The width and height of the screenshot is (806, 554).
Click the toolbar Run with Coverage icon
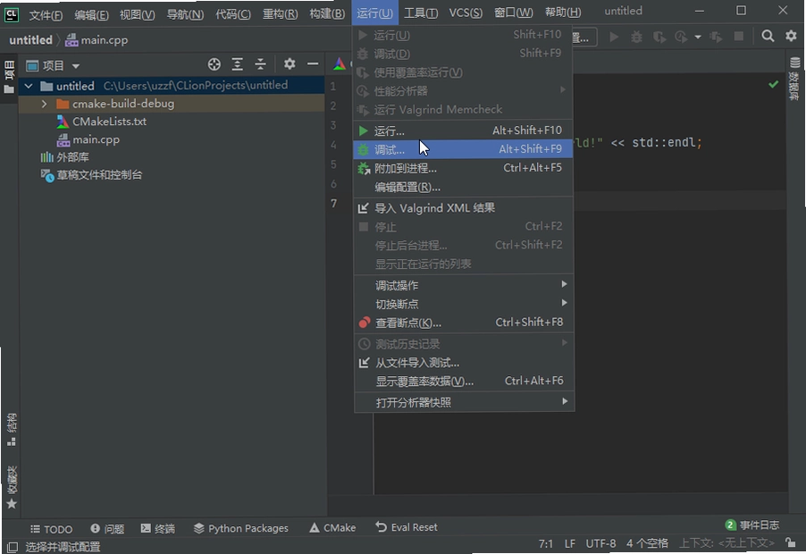[x=659, y=37]
